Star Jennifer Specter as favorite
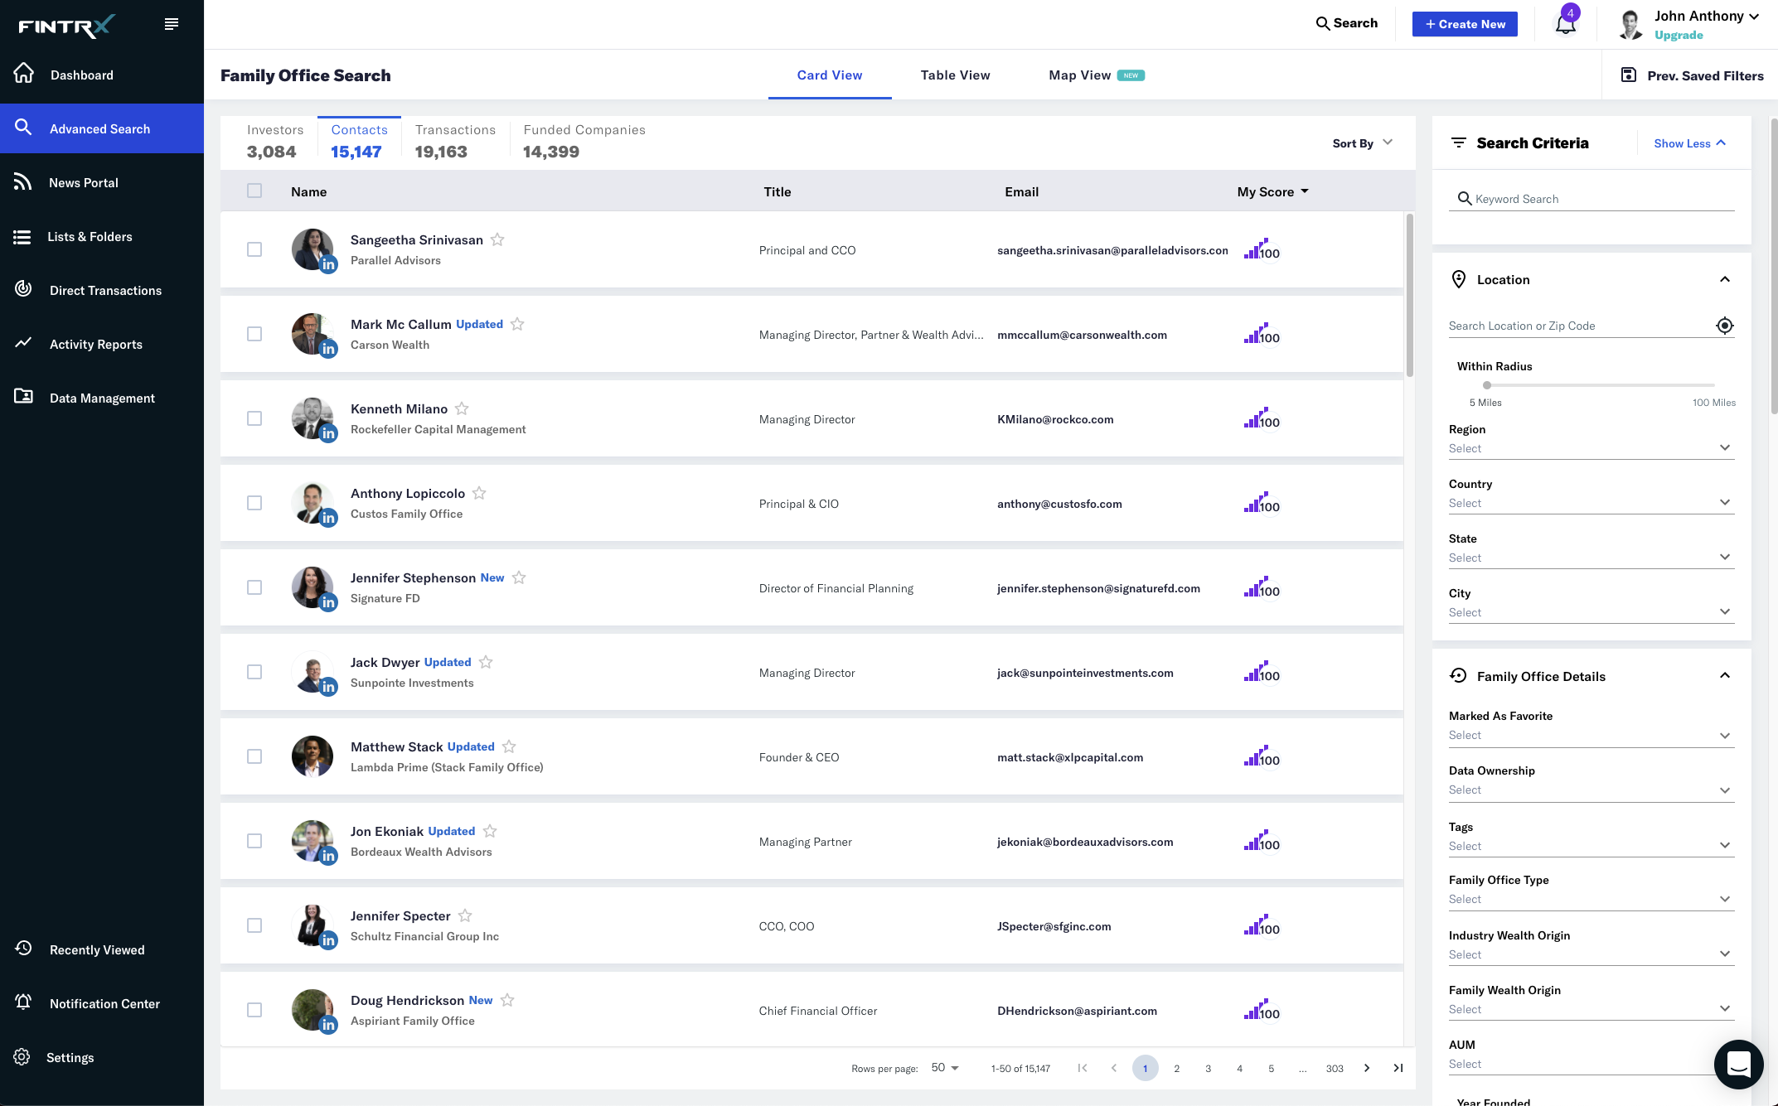 coord(465,915)
